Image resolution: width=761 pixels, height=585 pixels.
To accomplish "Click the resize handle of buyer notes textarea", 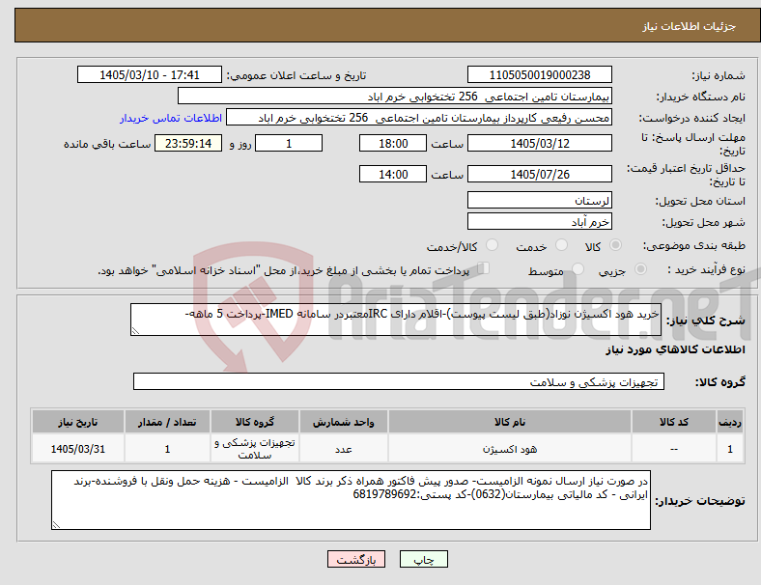I will [x=56, y=525].
